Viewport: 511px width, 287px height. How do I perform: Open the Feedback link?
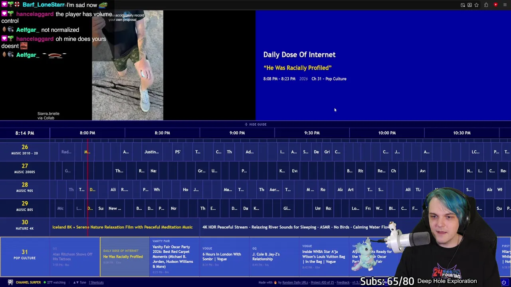click(343, 282)
